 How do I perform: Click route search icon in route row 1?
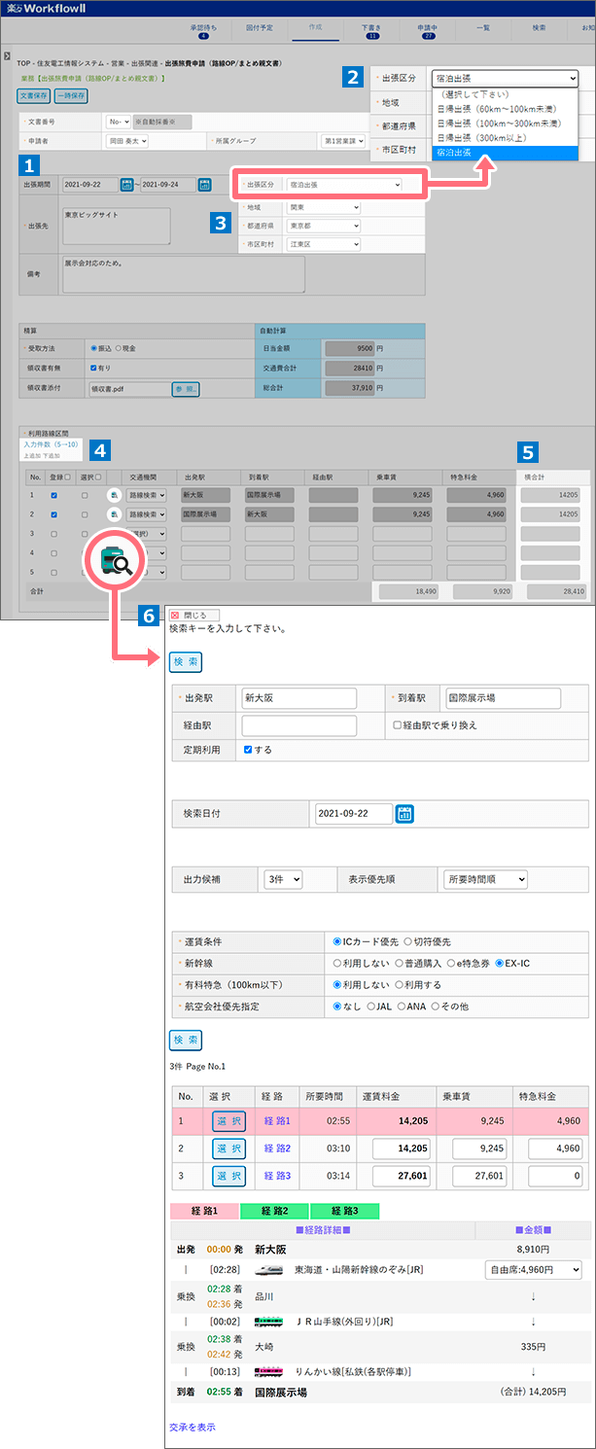pyautogui.click(x=113, y=495)
